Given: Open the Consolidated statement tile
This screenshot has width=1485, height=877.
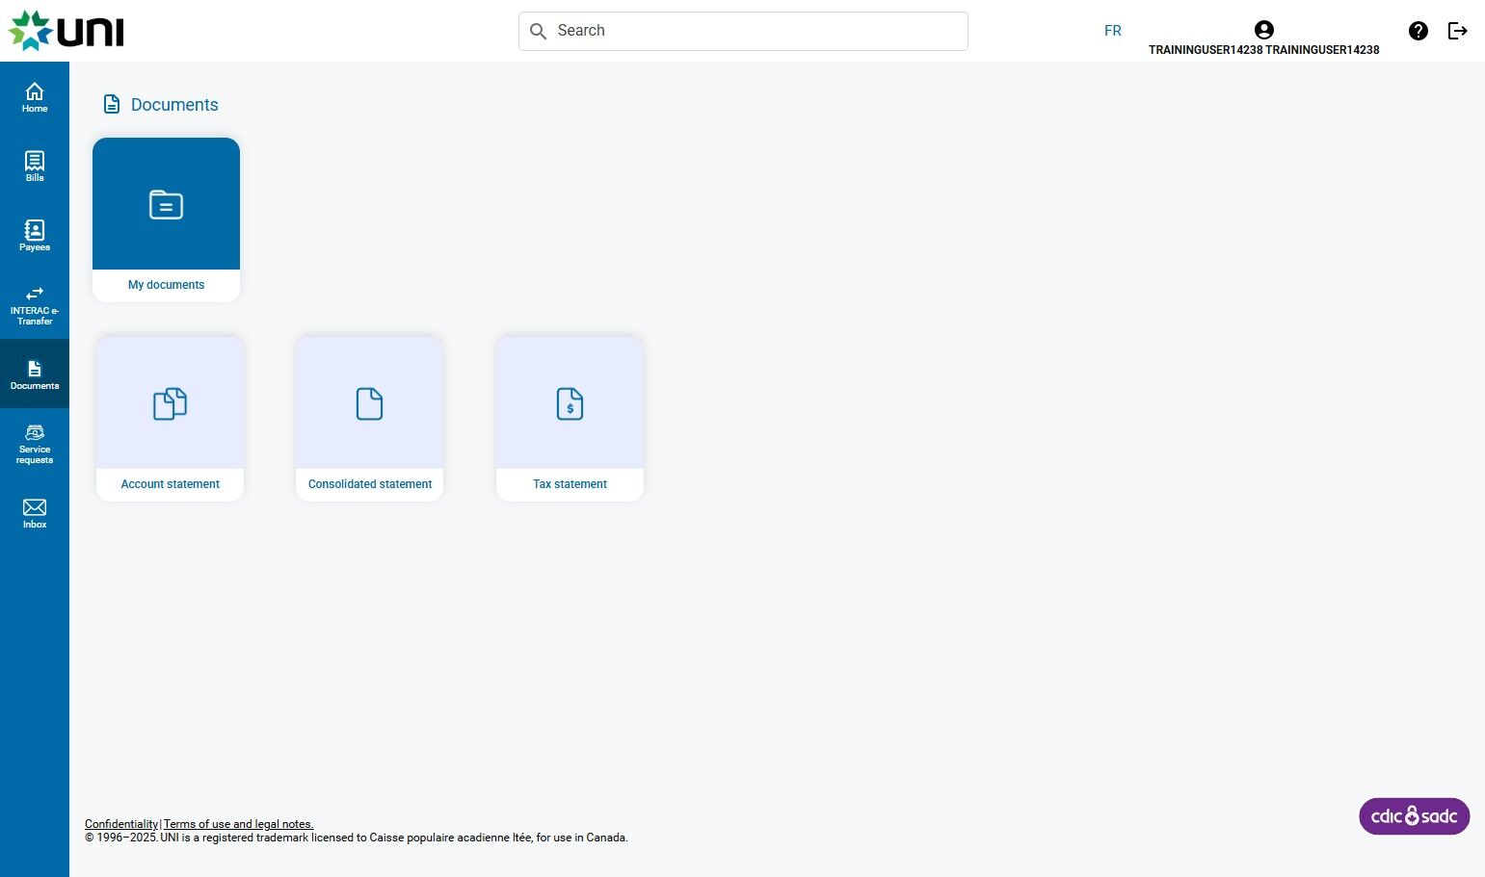Looking at the screenshot, I should click(x=370, y=419).
